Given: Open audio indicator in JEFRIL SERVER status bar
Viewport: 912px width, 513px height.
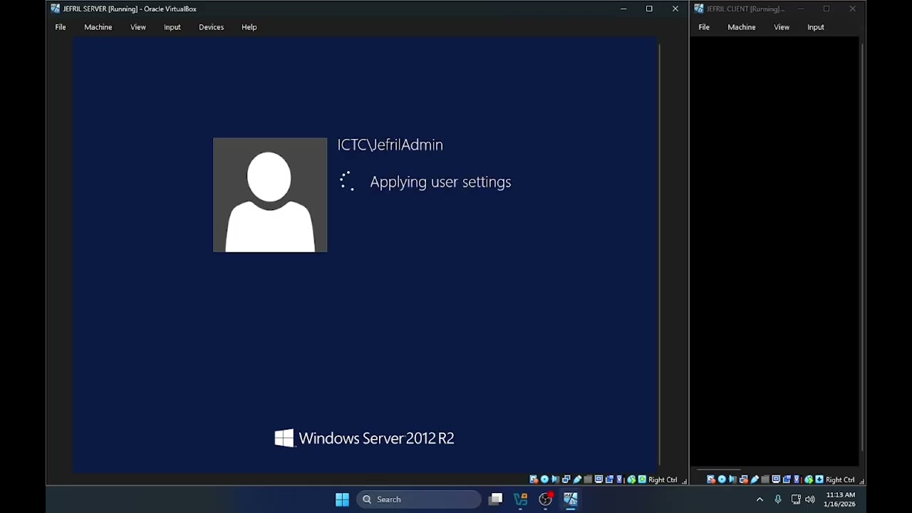Looking at the screenshot, I should [x=556, y=480].
